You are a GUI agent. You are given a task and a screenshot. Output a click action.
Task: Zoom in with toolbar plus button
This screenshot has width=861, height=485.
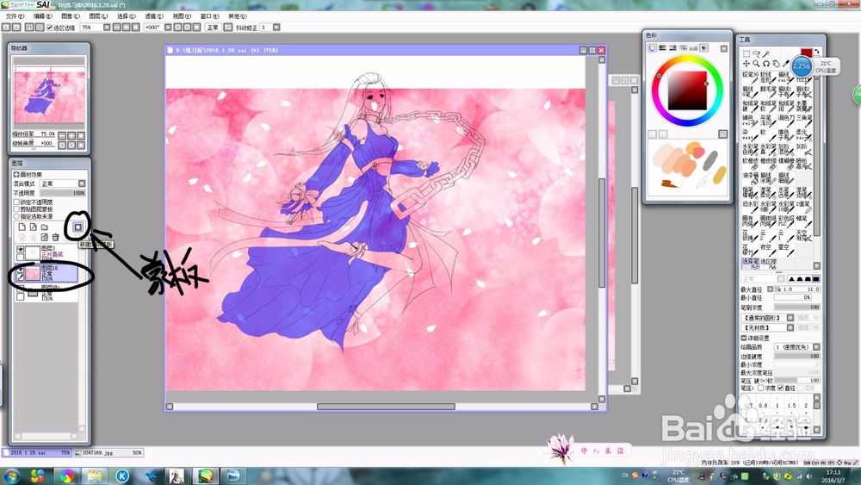126,28
